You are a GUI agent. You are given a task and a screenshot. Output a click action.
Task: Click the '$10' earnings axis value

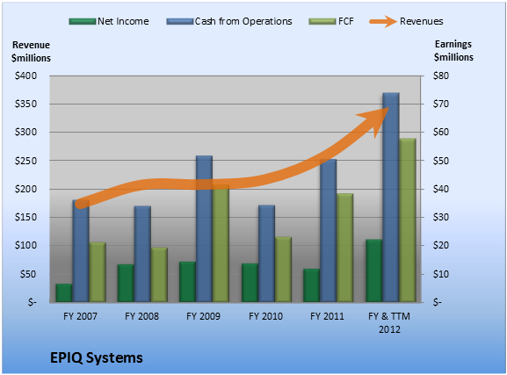441,274
